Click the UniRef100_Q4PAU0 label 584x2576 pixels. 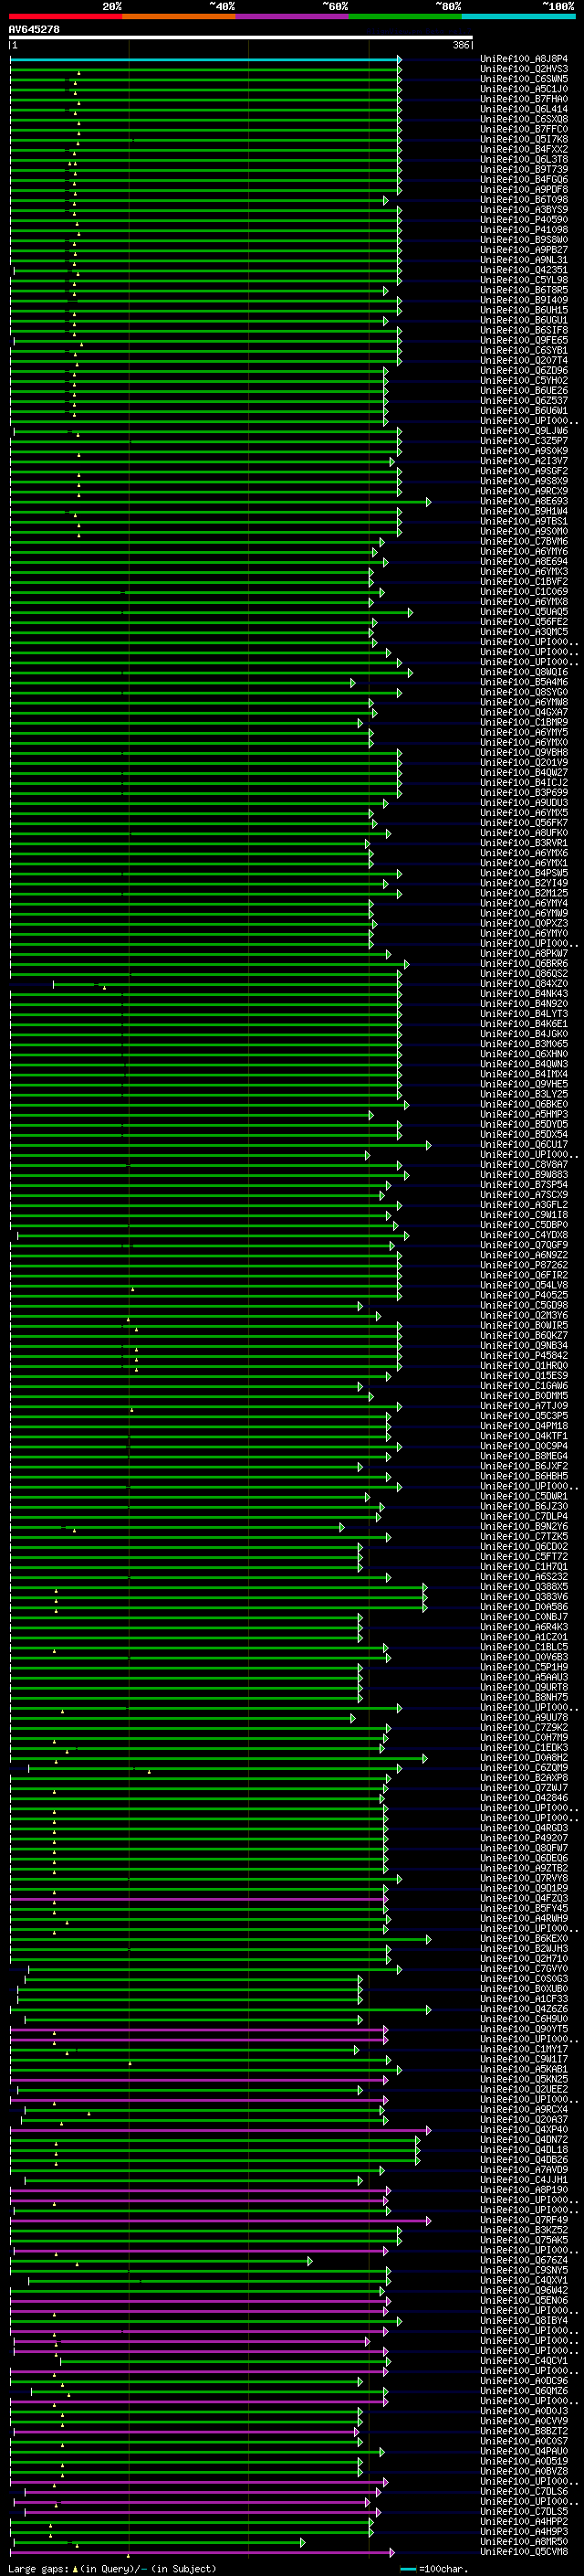(x=524, y=2452)
